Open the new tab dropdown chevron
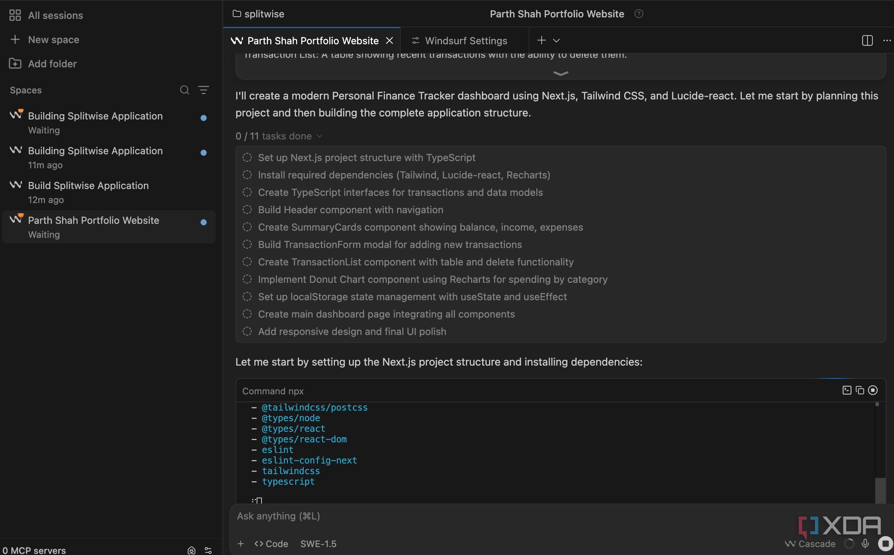The width and height of the screenshot is (894, 555). (x=556, y=40)
